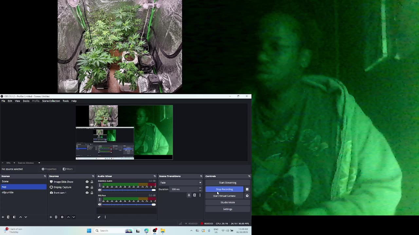Pop out the Controls dock

[x=249, y=176]
